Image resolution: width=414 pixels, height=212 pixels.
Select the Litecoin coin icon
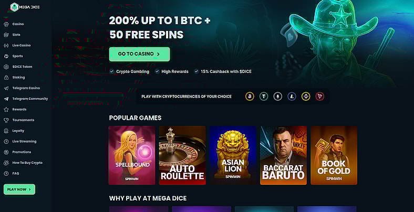292,97
